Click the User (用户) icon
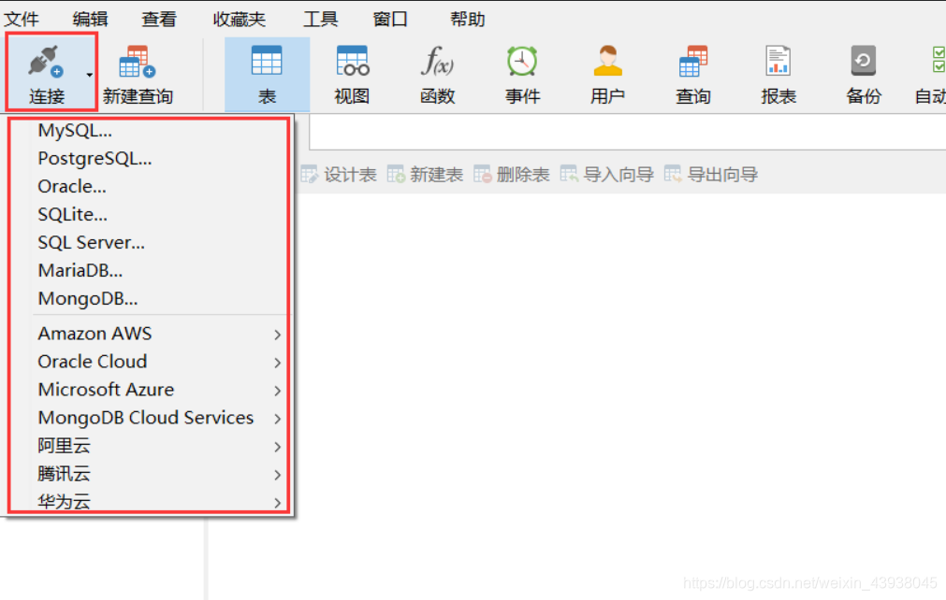Viewport: 946px width, 600px height. 607,60
